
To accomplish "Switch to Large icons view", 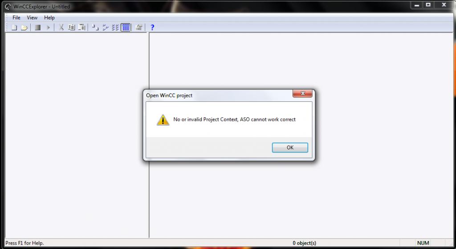I will [95, 28].
